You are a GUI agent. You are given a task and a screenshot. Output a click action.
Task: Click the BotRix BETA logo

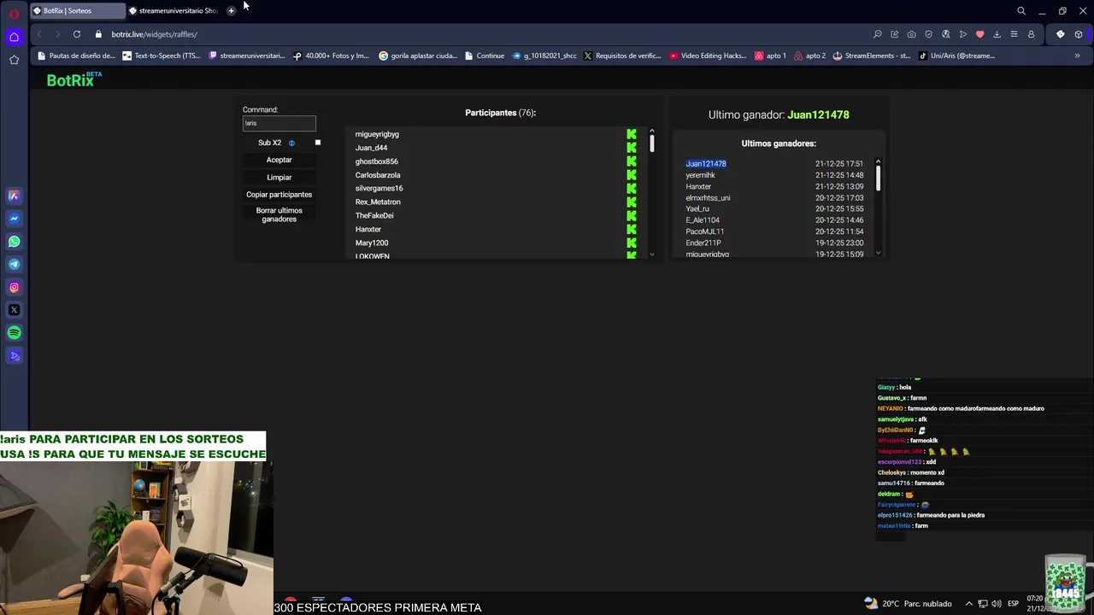pyautogui.click(x=74, y=79)
